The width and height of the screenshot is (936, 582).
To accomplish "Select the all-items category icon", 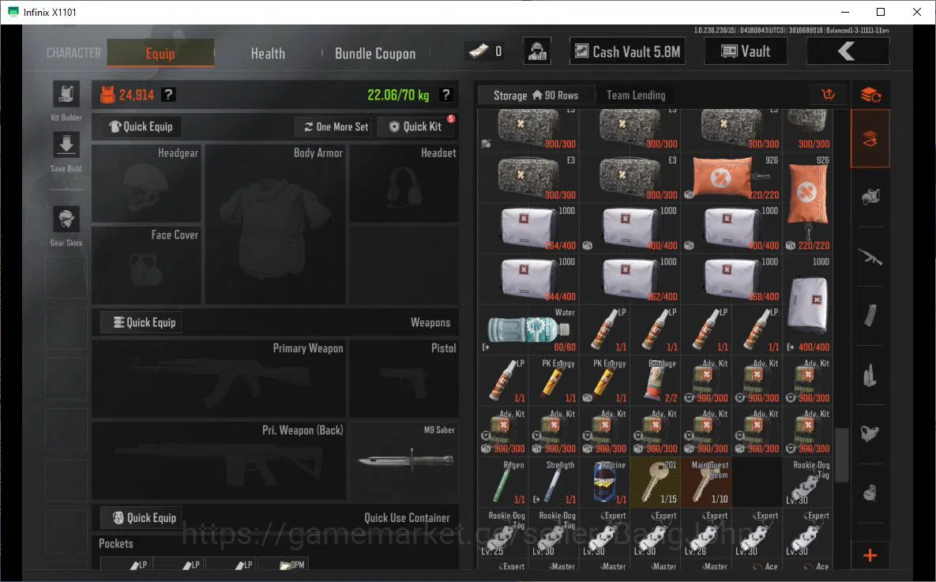I will [870, 138].
